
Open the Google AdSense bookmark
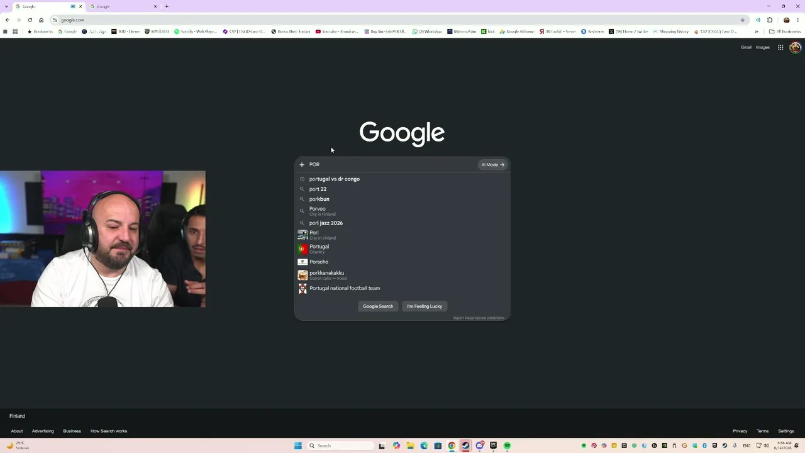[517, 31]
